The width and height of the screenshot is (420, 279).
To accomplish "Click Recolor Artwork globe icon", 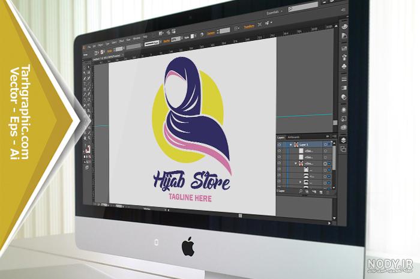I will tap(202, 34).
